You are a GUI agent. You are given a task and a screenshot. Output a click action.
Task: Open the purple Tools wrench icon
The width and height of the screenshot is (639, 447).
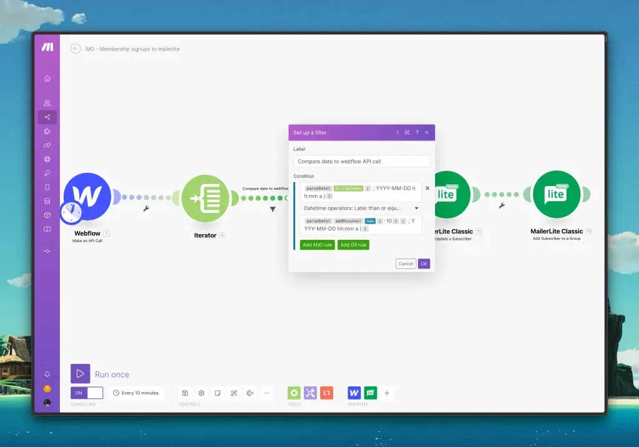click(x=310, y=393)
